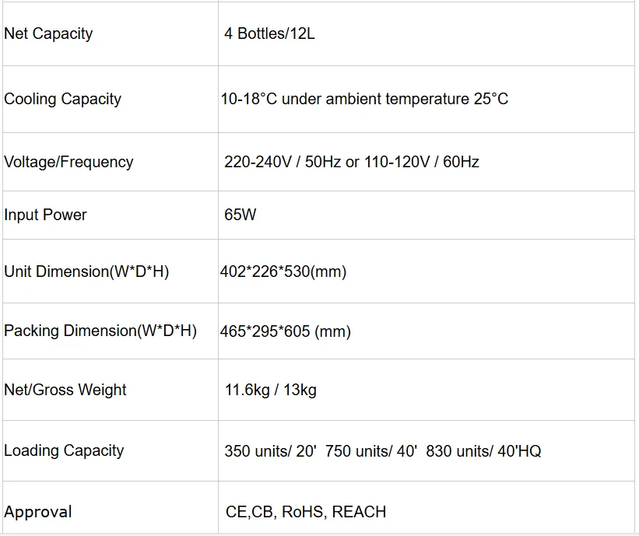Click the Unit Dimension(W*D*H) label
Viewport: 639px width, 536px height.
[x=86, y=272]
